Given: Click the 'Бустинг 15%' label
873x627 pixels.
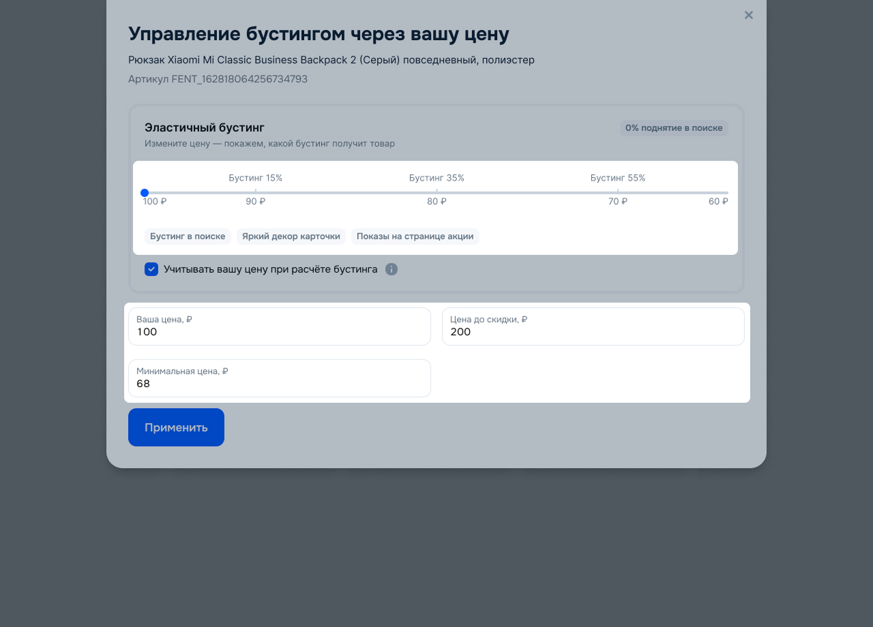Looking at the screenshot, I should 255,178.
